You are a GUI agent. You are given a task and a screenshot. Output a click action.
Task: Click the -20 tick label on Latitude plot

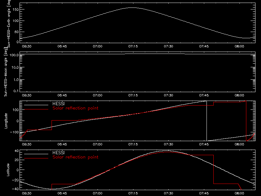click(15, 180)
